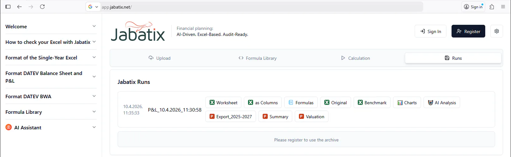Click the run timestamp 10.4.2026, 11:35:33
Screen dimensions: 511x157
tap(133, 110)
